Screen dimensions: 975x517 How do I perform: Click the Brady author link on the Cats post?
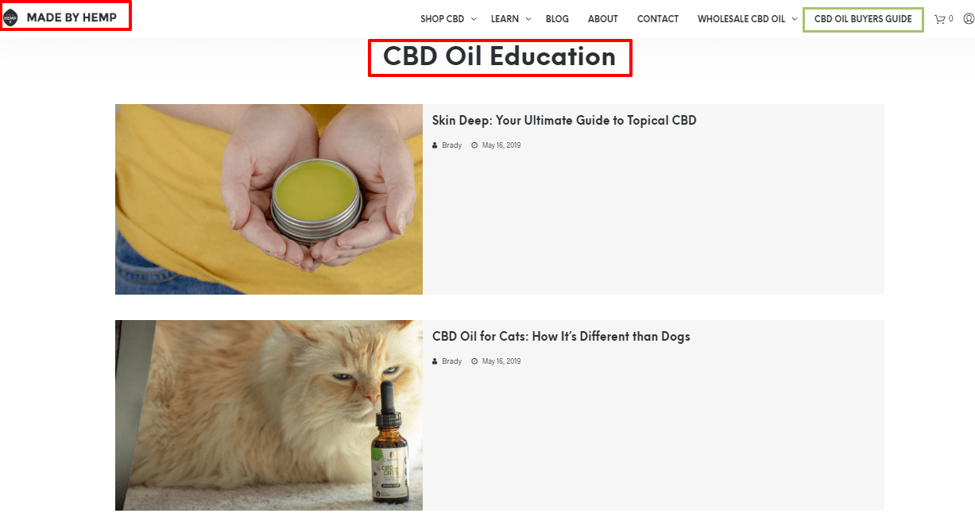pos(451,361)
